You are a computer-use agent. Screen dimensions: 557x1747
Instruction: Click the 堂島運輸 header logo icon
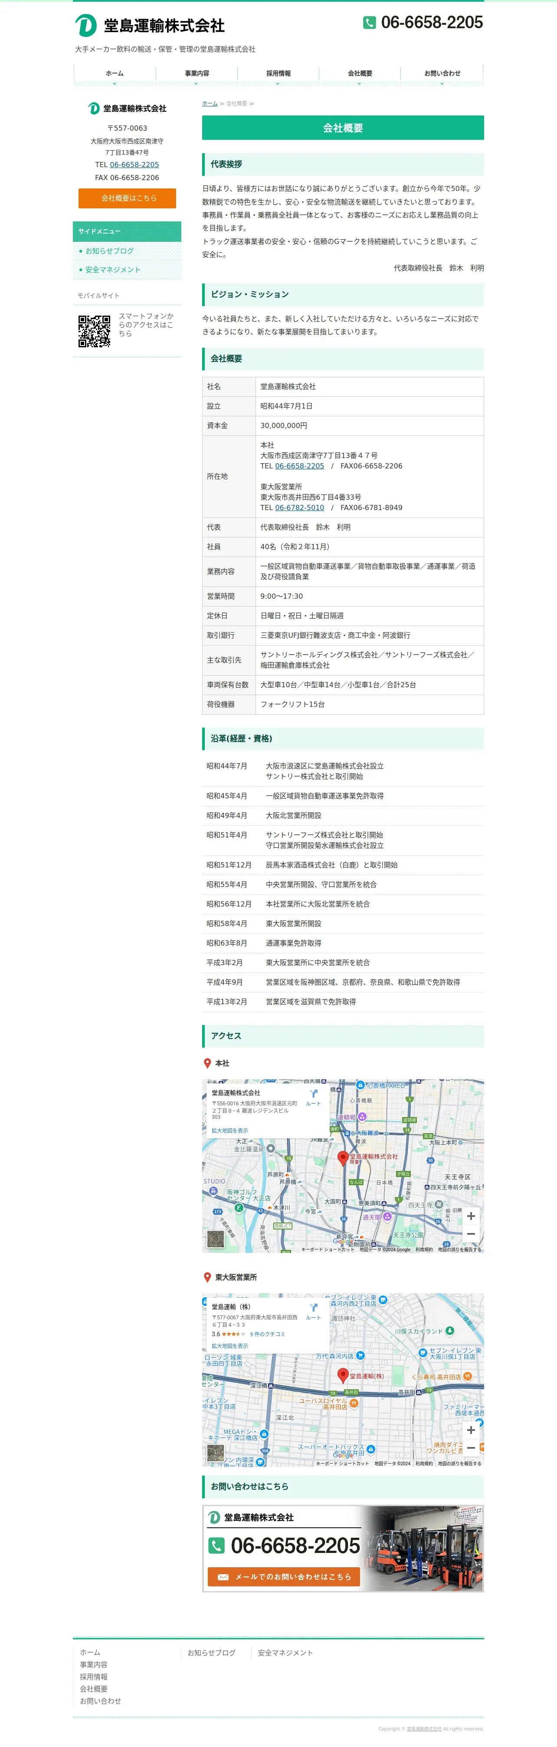click(86, 25)
